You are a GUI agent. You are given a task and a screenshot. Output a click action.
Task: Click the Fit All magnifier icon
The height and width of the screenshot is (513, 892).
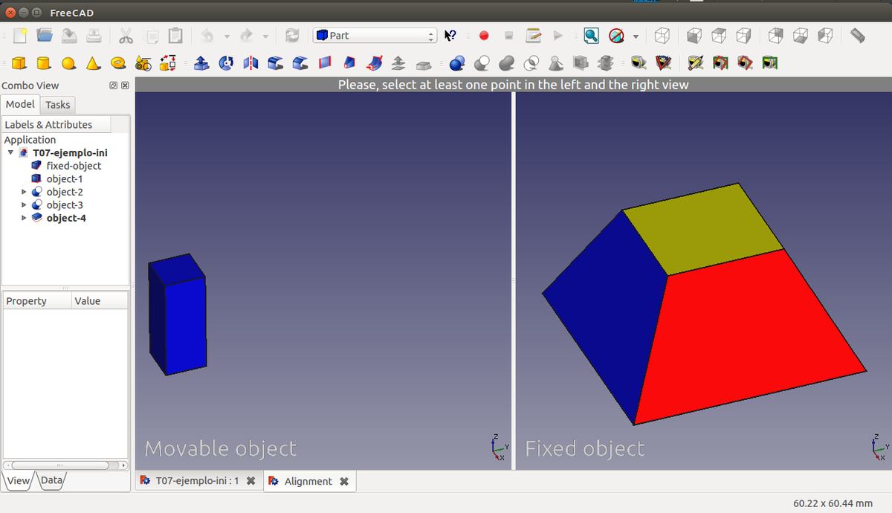591,35
